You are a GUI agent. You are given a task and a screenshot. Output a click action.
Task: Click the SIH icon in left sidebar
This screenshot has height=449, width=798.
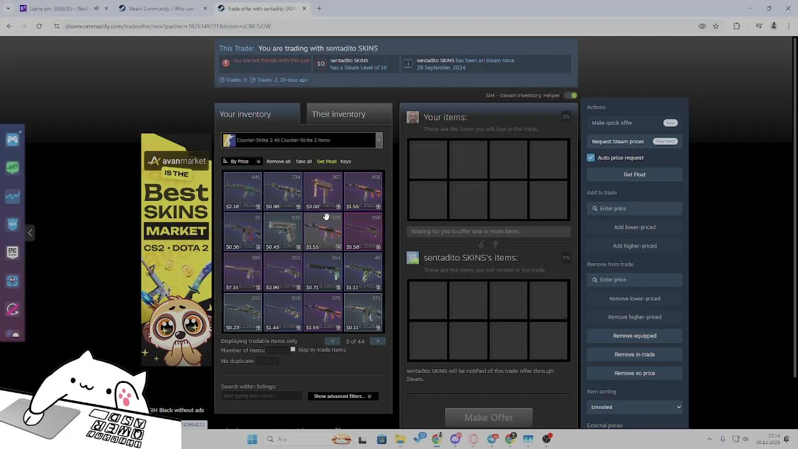(12, 224)
